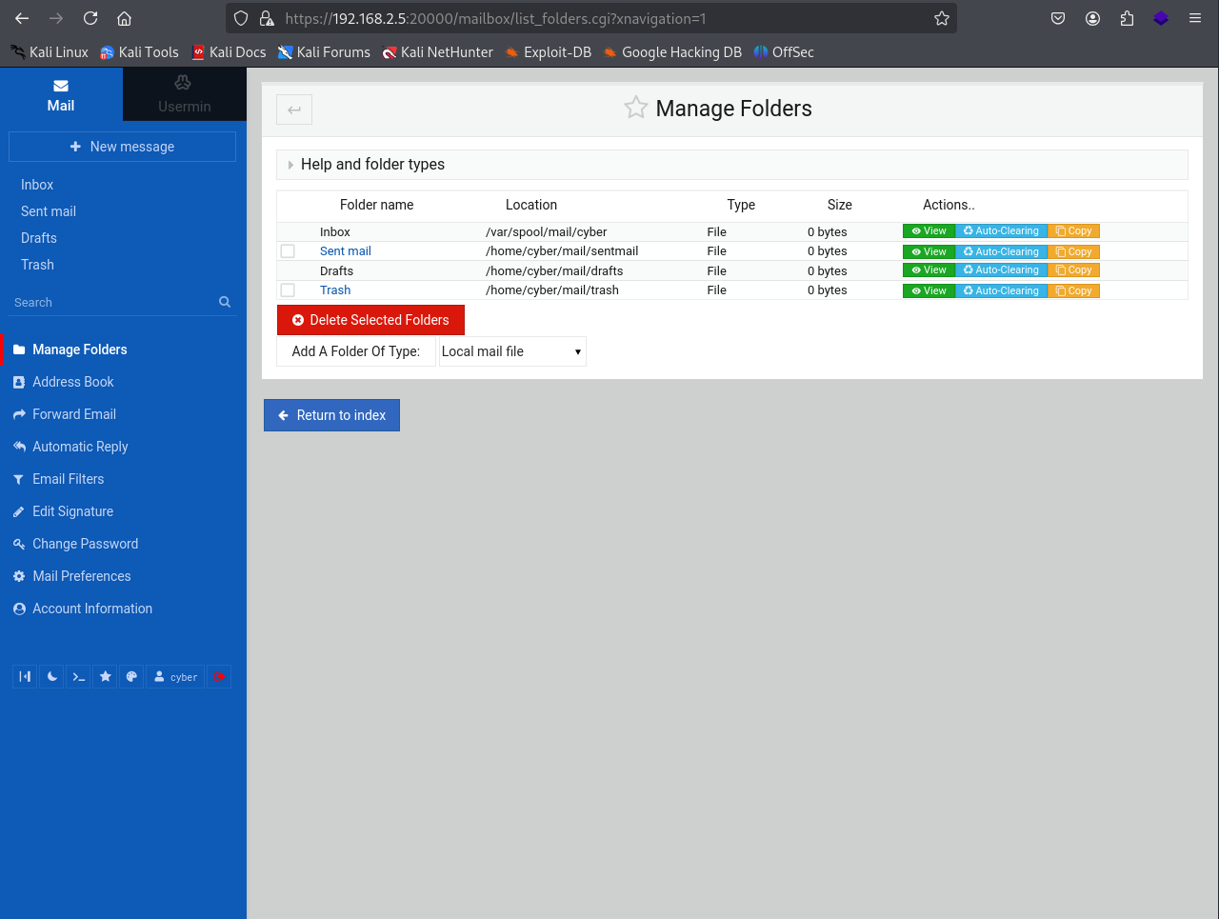The image size is (1219, 919).
Task: Collapse the sidebar with the navigation toggle icon
Action: tap(25, 677)
